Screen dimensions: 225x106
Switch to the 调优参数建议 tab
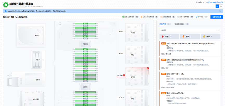pyautogui.click(x=179, y=24)
